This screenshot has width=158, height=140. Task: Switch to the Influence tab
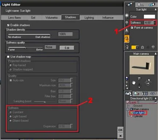coord(108,18)
